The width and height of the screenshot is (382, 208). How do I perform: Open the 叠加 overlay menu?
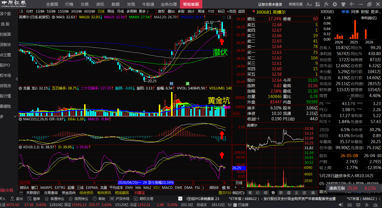click(x=171, y=11)
